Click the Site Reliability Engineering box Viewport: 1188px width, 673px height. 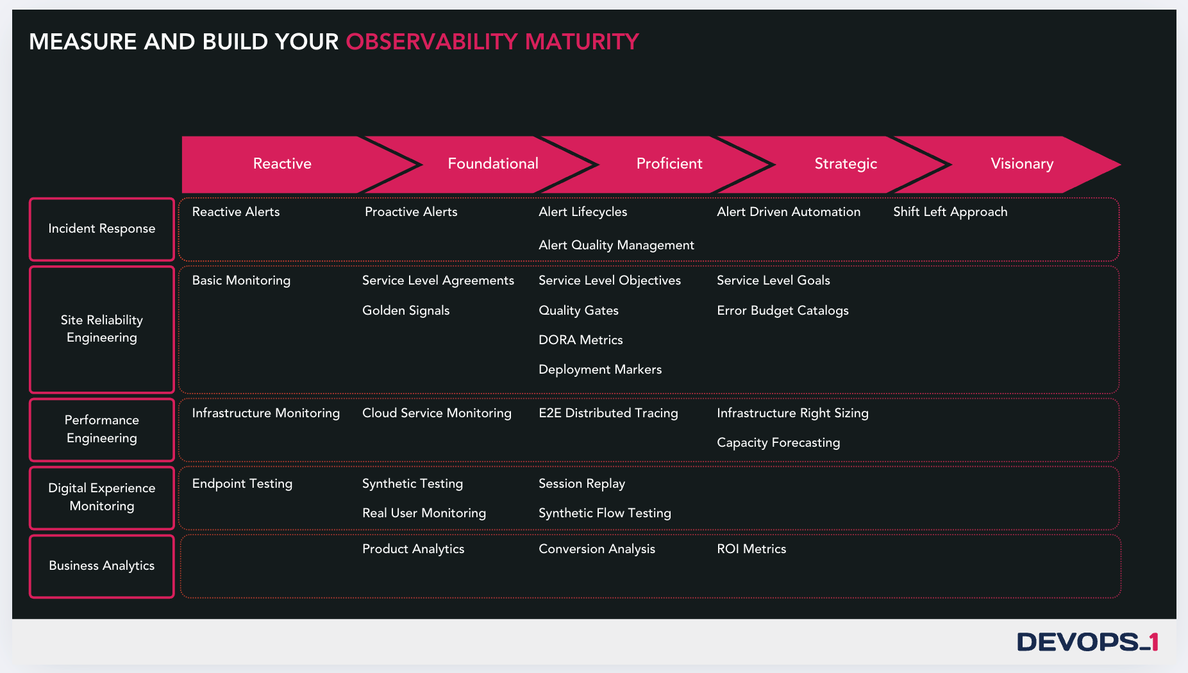(102, 329)
